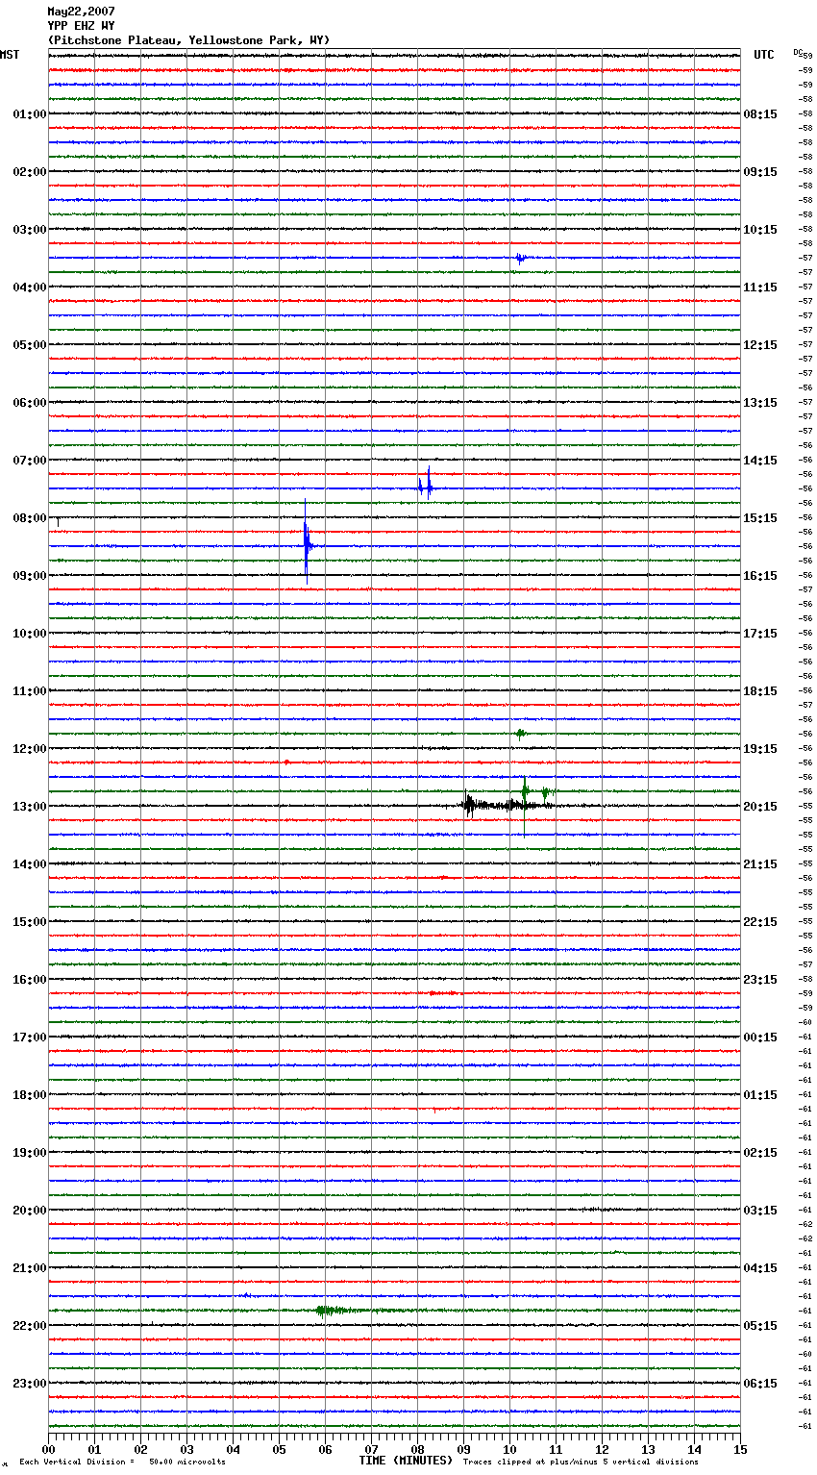The height and width of the screenshot is (1475, 817).
Task: Click the 18:00 MST time label
Action: [x=29, y=1095]
